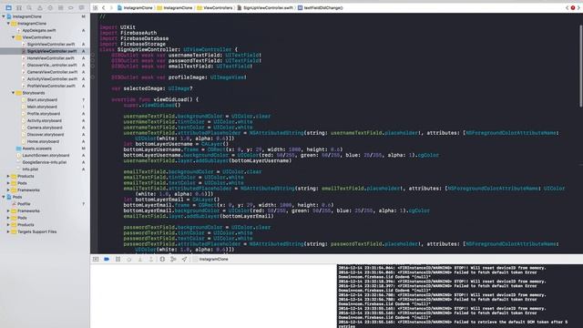Click usernameTextField IBOutlet connection circle

pyautogui.click(x=93, y=55)
